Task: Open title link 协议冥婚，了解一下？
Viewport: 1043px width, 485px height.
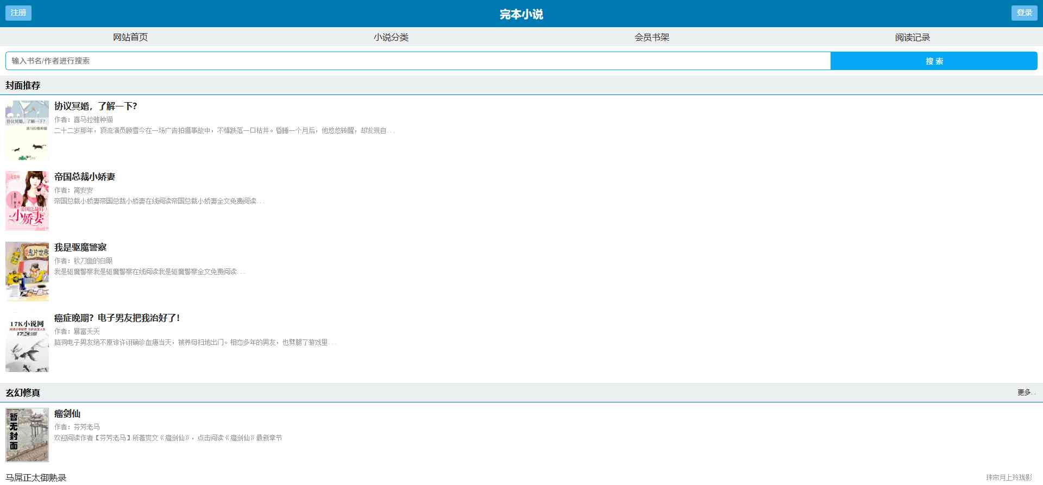Action: (96, 106)
